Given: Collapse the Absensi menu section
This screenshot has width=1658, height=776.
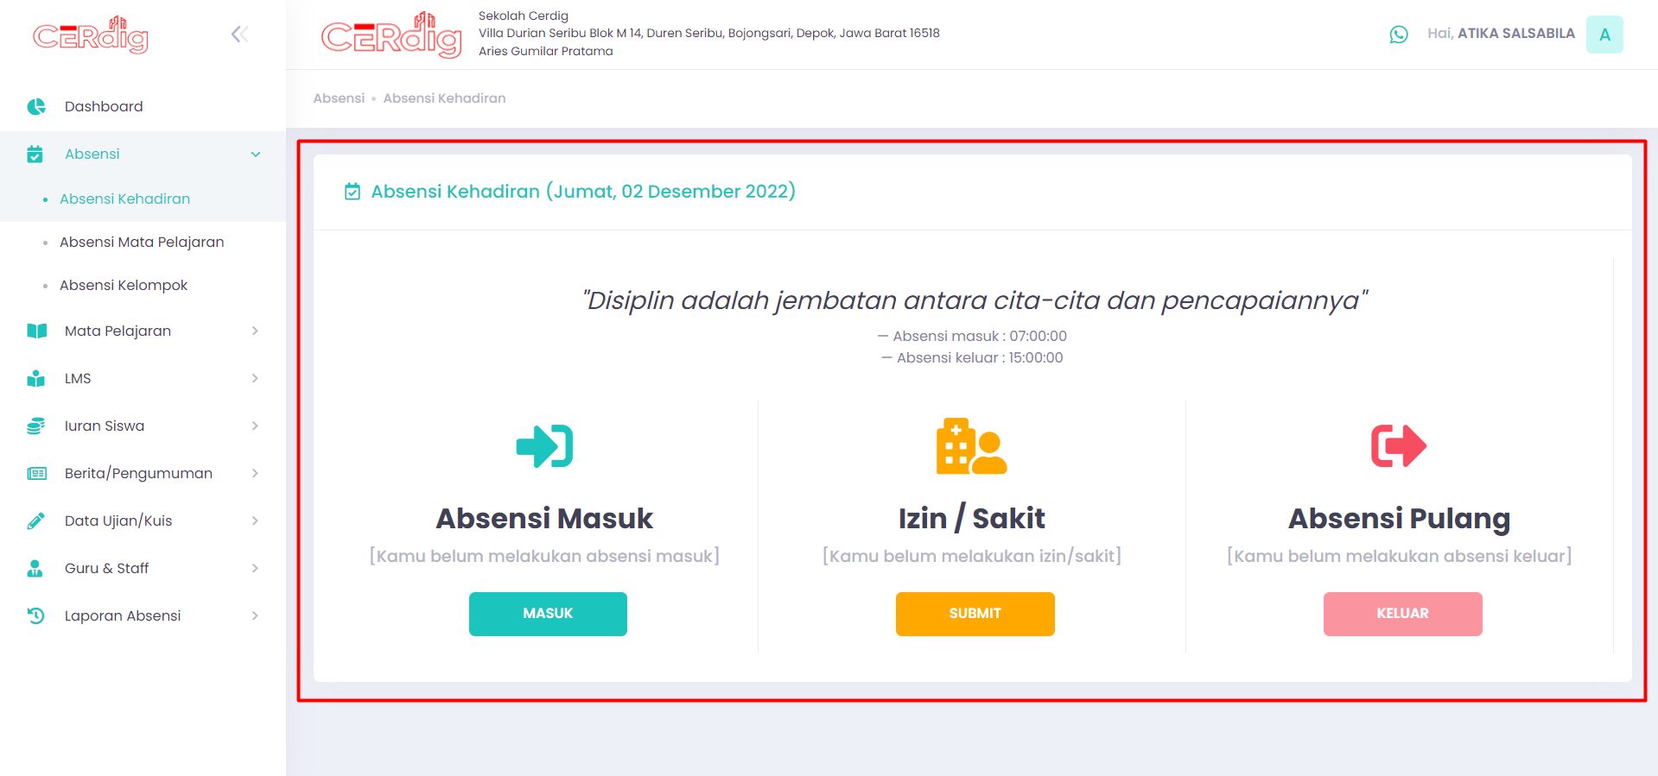Looking at the screenshot, I should click(255, 155).
